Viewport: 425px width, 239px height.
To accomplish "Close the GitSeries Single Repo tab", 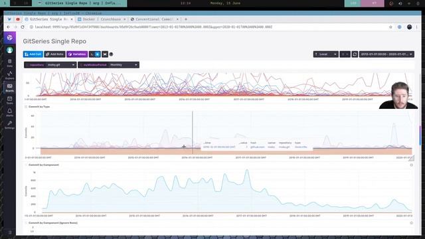I will pyautogui.click(x=72, y=19).
